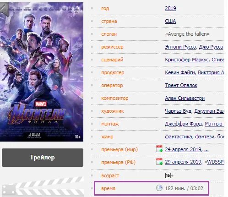
Task: Follow the США country link
Action: click(170, 21)
